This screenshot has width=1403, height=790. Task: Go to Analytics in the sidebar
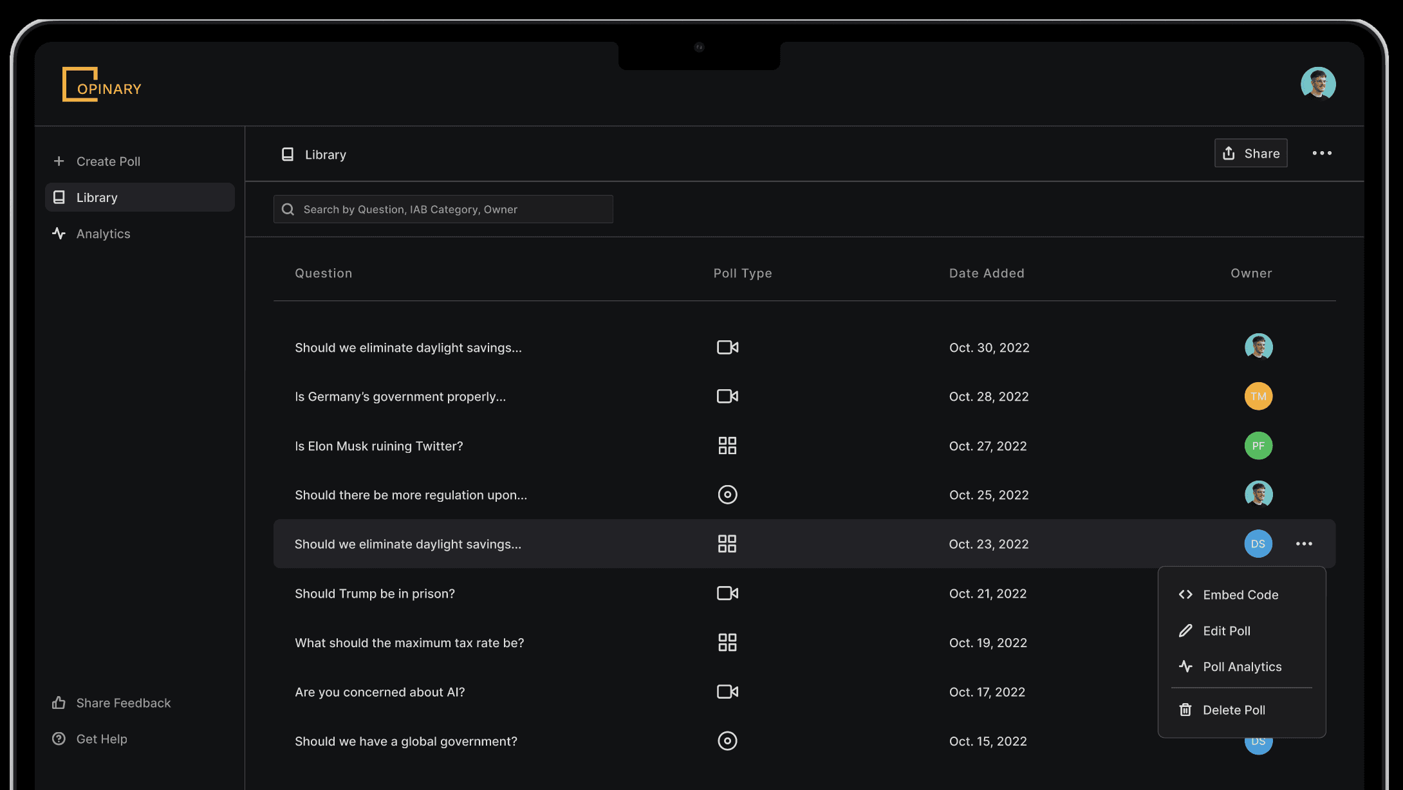pyautogui.click(x=103, y=234)
